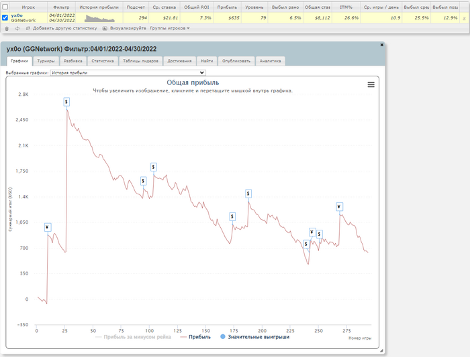Open the yx0o player link
Screen dimensions: 470x357
click(x=17, y=15)
